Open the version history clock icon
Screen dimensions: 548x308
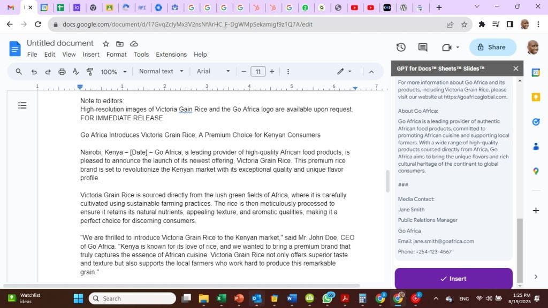[401, 47]
